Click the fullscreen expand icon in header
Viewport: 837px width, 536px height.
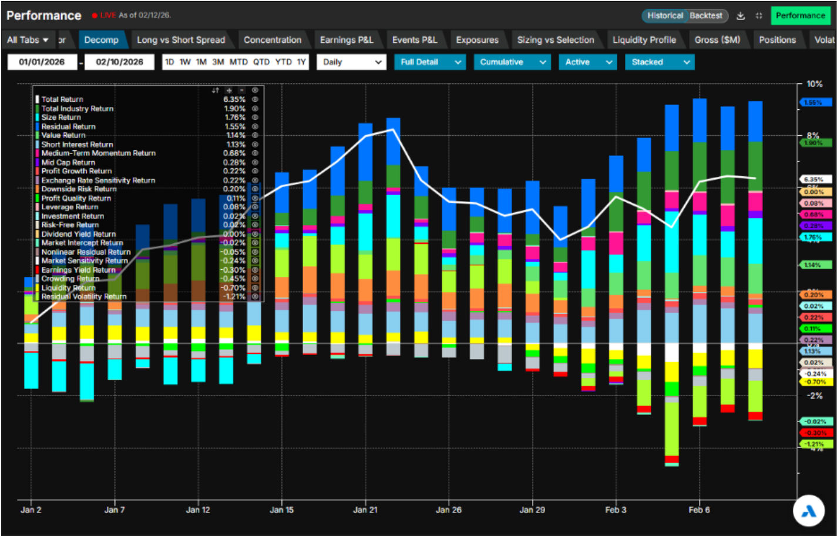(x=759, y=16)
